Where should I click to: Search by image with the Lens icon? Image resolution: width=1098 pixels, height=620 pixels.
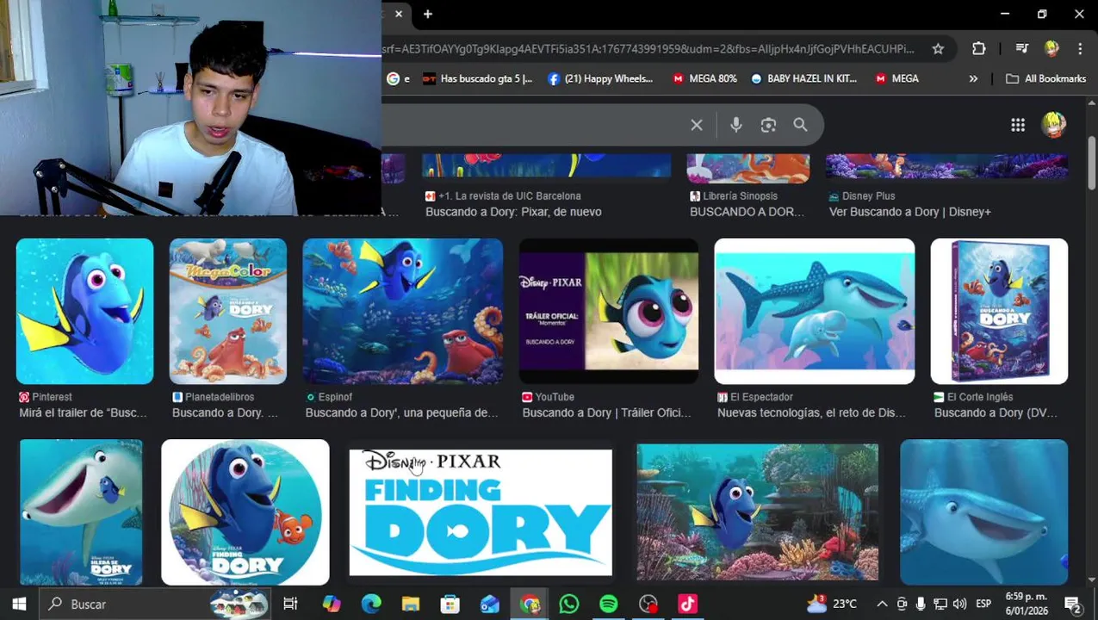point(769,126)
